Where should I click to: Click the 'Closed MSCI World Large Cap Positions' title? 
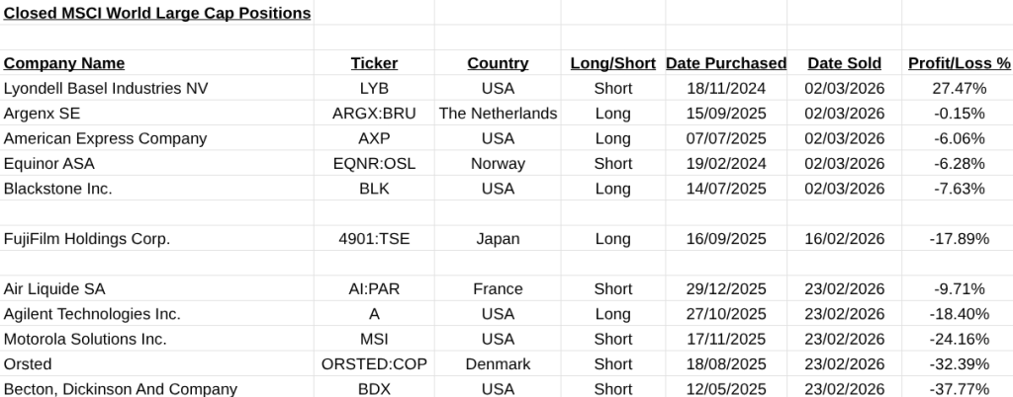click(x=157, y=13)
